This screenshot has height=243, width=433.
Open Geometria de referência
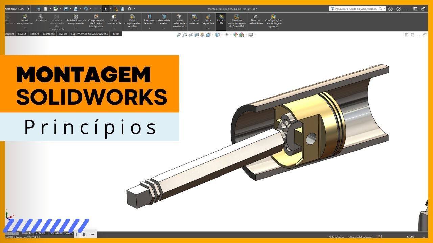164,20
